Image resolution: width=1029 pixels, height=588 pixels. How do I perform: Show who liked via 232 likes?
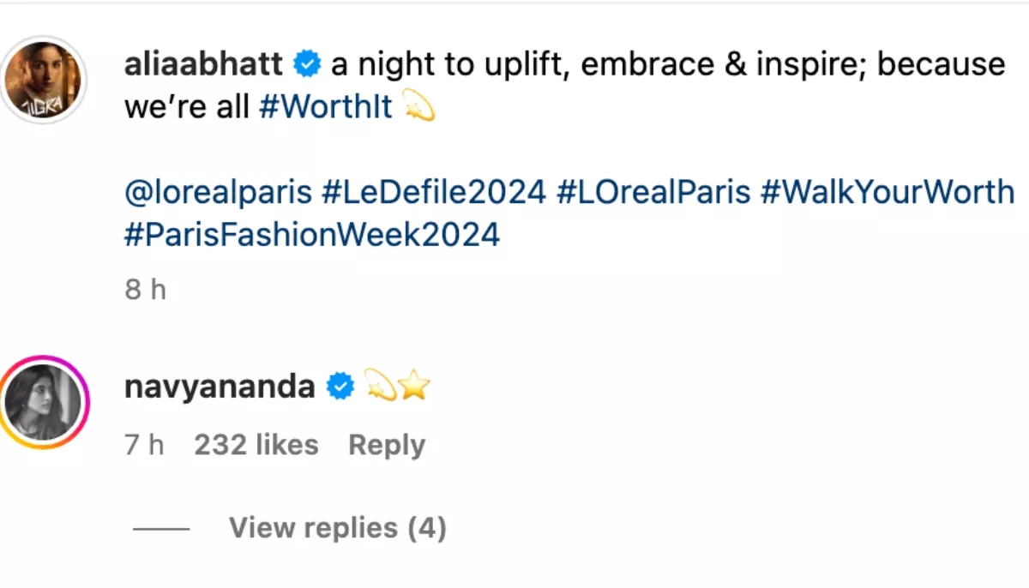coord(256,445)
